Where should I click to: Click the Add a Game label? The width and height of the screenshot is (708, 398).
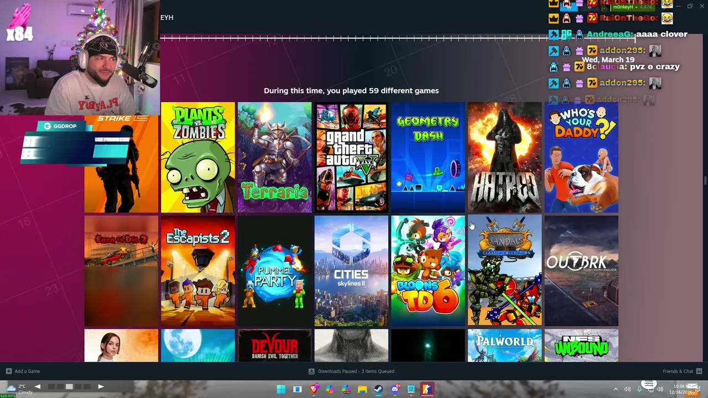[27, 371]
